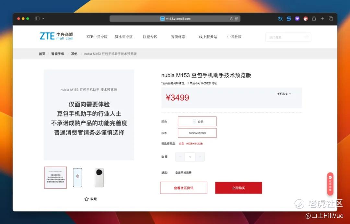
Task: Open the 红魔专区 menu item
Action: (150, 37)
